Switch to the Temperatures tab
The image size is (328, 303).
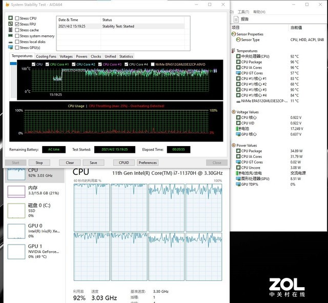click(x=22, y=56)
